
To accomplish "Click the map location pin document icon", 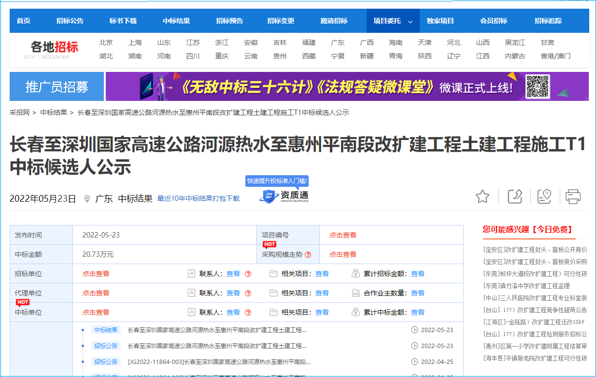I will [x=544, y=196].
